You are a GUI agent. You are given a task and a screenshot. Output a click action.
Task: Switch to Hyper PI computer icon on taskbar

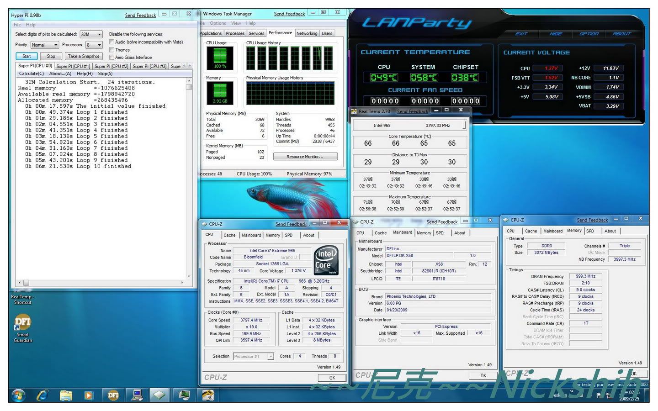tap(137, 395)
